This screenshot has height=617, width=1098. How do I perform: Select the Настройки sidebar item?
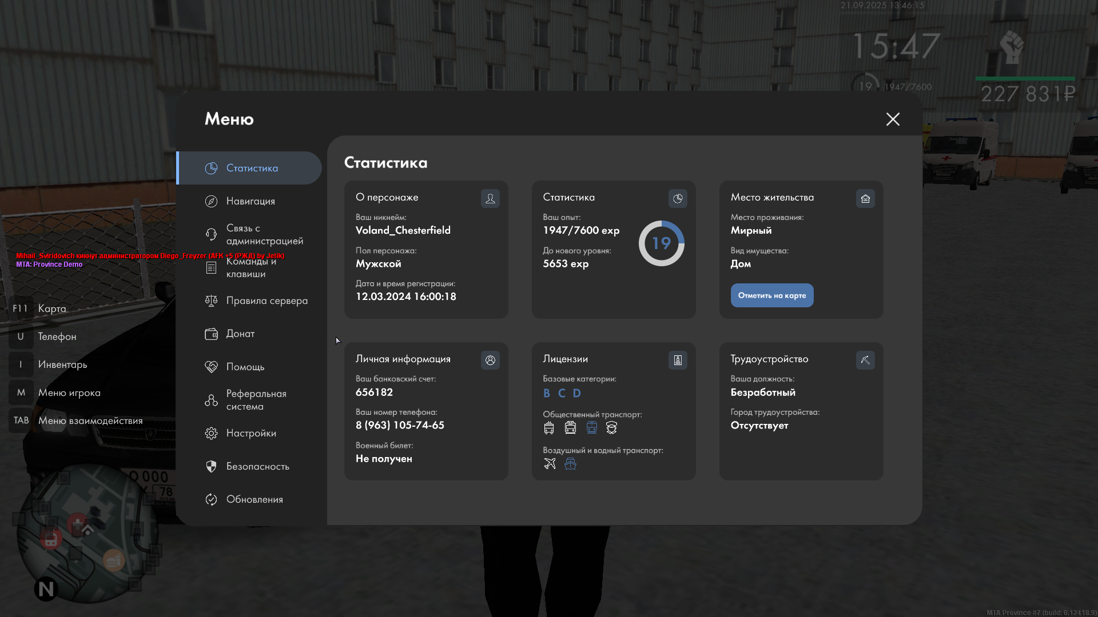click(250, 433)
